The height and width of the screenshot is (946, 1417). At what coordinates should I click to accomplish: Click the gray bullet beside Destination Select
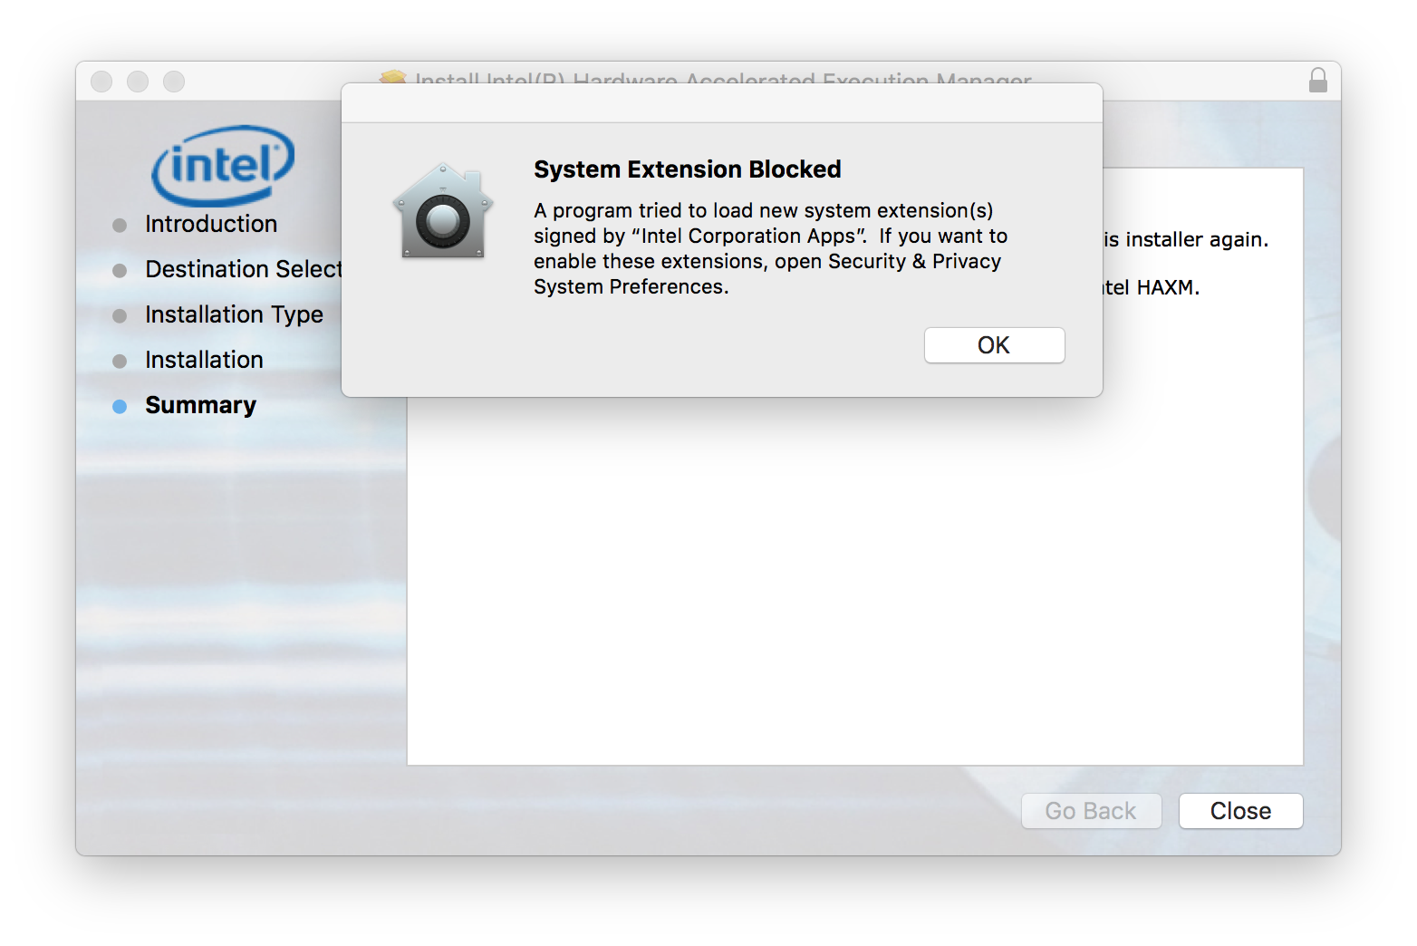coord(120,271)
